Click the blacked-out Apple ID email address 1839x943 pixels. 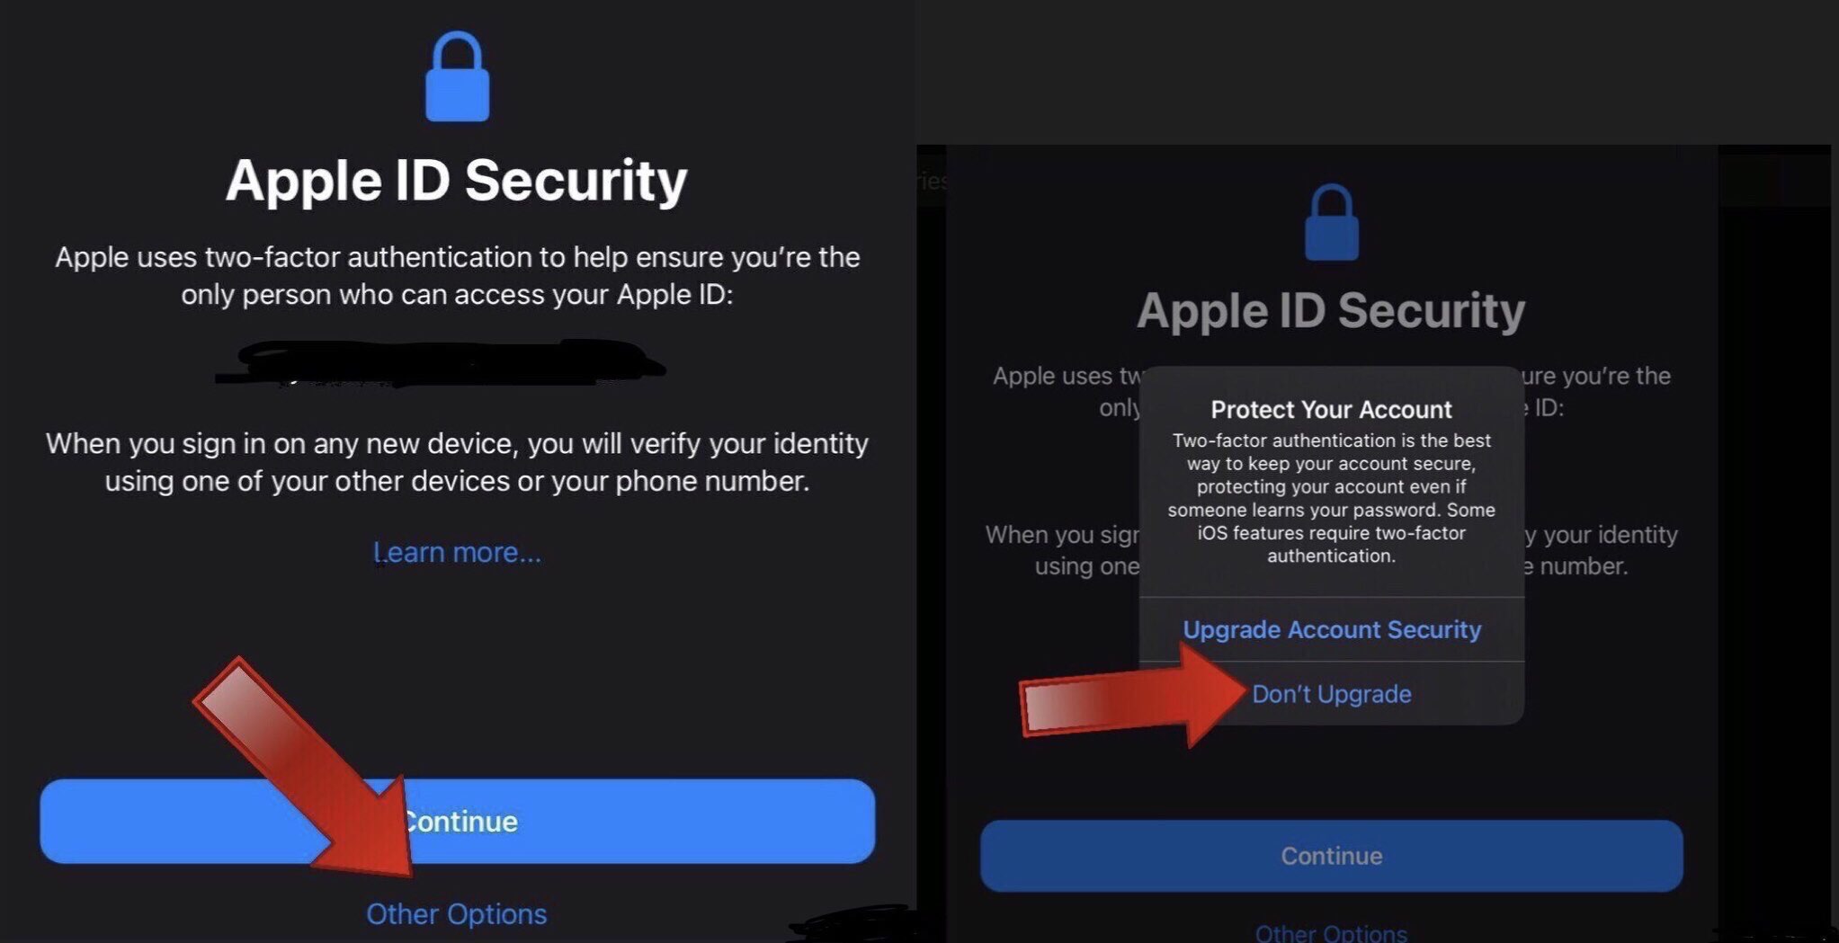tap(441, 363)
